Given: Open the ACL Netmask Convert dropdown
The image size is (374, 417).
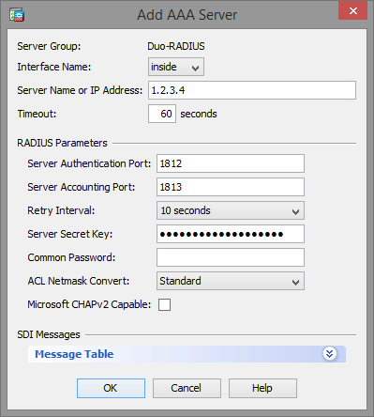Looking at the screenshot, I should coord(231,281).
